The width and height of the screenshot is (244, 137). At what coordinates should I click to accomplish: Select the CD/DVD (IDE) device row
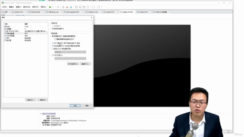click(26, 31)
